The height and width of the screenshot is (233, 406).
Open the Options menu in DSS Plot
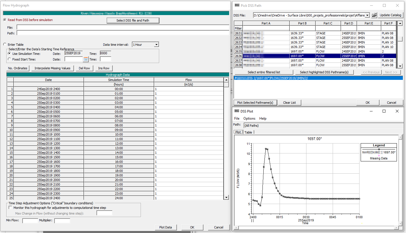click(x=249, y=118)
